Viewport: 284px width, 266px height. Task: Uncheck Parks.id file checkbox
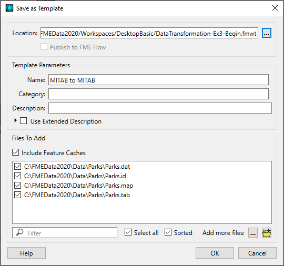(x=17, y=176)
